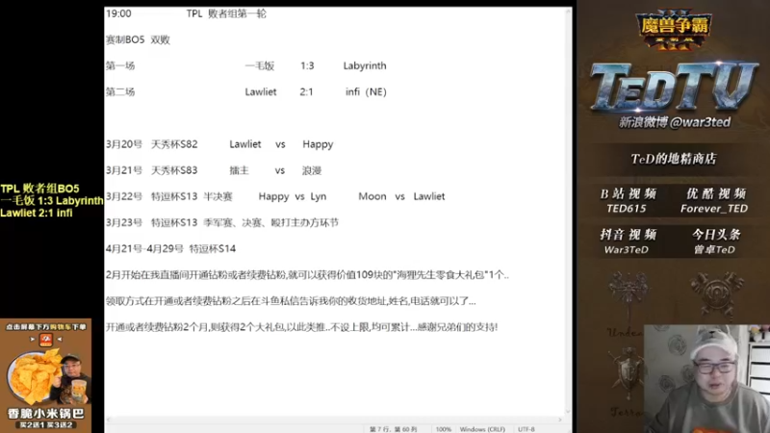The height and width of the screenshot is (433, 770).
Task: Click 今日头条 曾卓TeD channel label
Action: (x=715, y=242)
